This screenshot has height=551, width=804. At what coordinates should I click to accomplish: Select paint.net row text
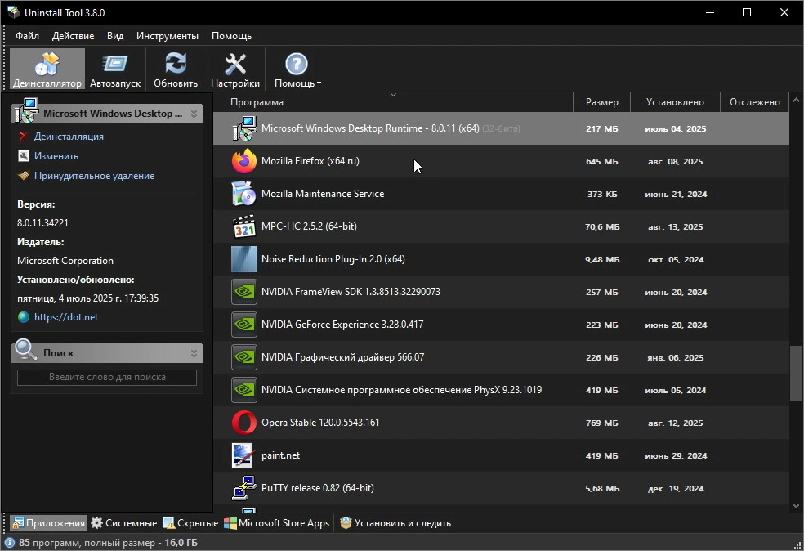280,455
